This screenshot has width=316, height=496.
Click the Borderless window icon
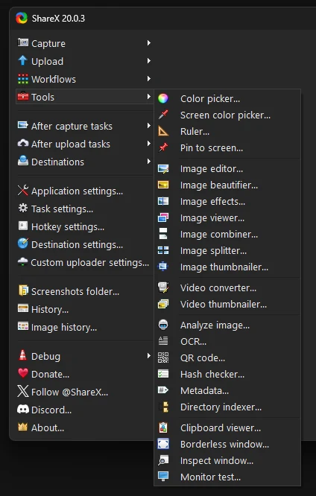click(x=163, y=444)
